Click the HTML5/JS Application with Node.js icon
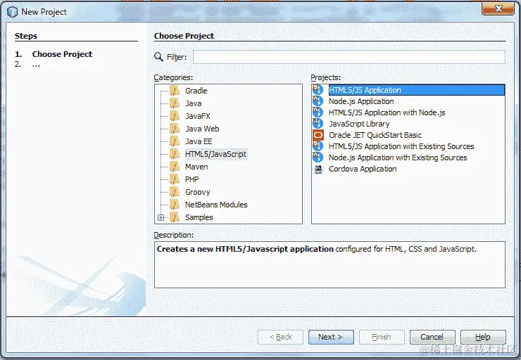This screenshot has height=360, width=521. (x=318, y=112)
